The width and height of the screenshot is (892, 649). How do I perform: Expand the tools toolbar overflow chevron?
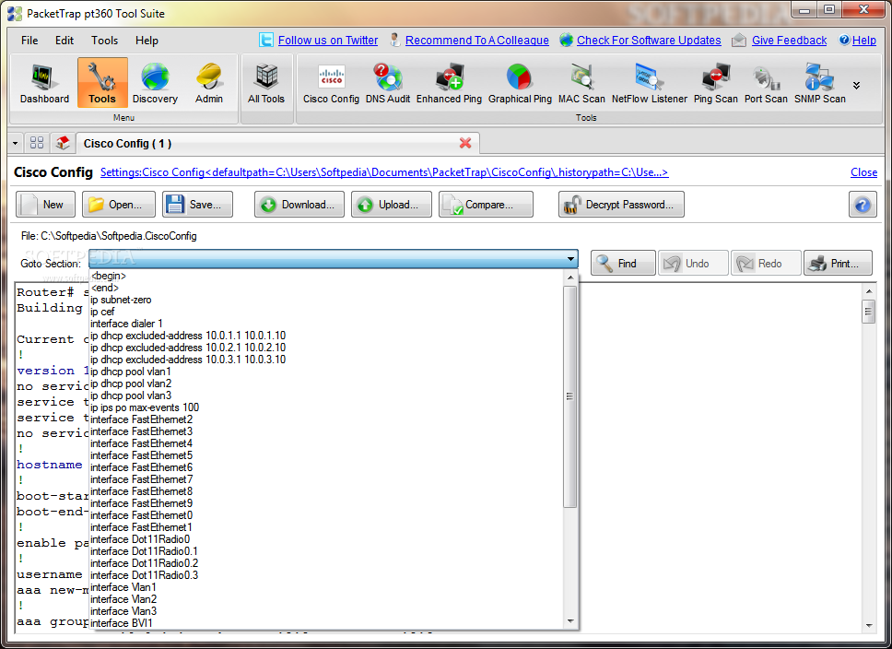tap(856, 86)
